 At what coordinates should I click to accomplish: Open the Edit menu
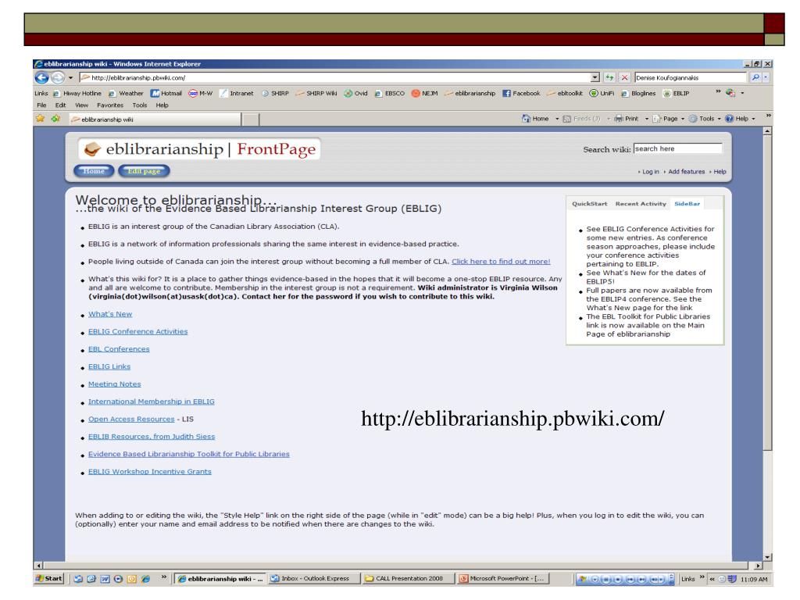coord(60,105)
